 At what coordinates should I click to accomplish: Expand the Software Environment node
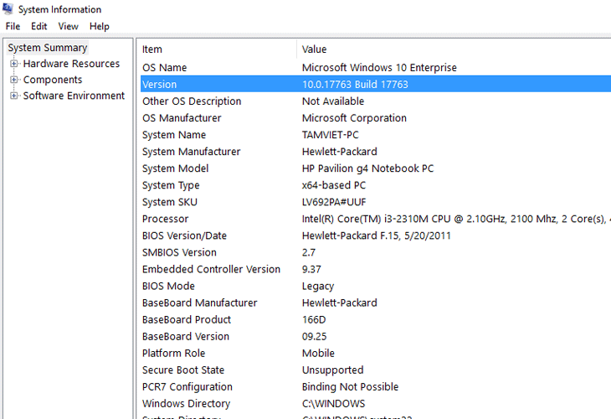13,96
